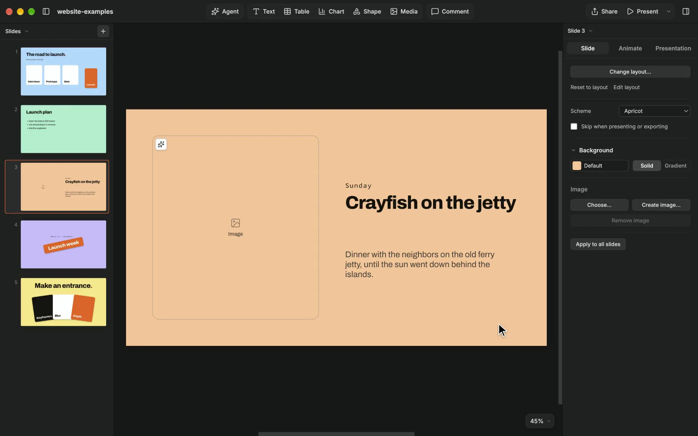
Task: Open the Present options chevron
Action: (x=668, y=11)
